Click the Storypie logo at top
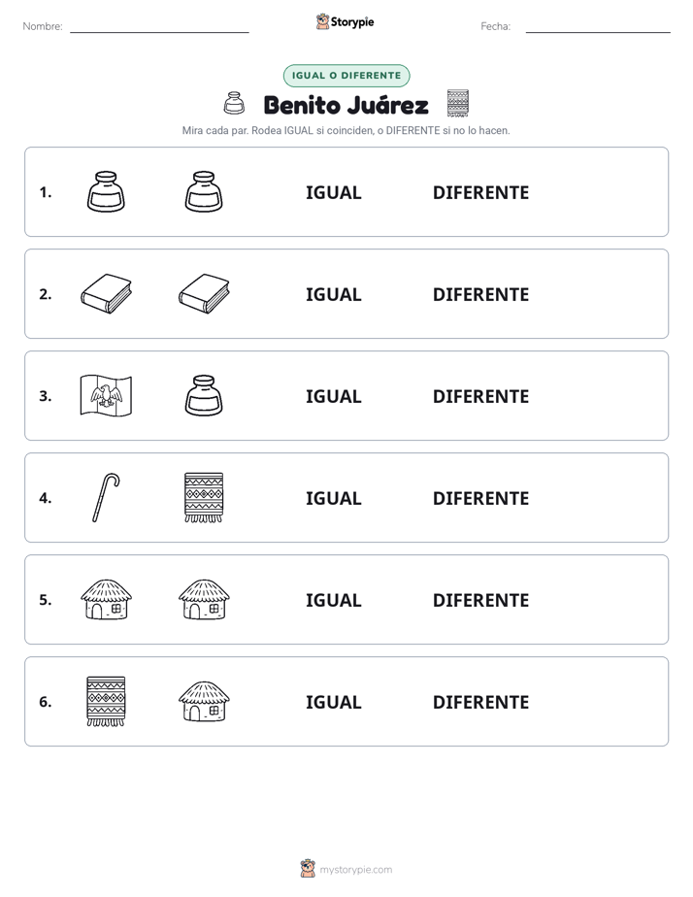 click(x=346, y=21)
